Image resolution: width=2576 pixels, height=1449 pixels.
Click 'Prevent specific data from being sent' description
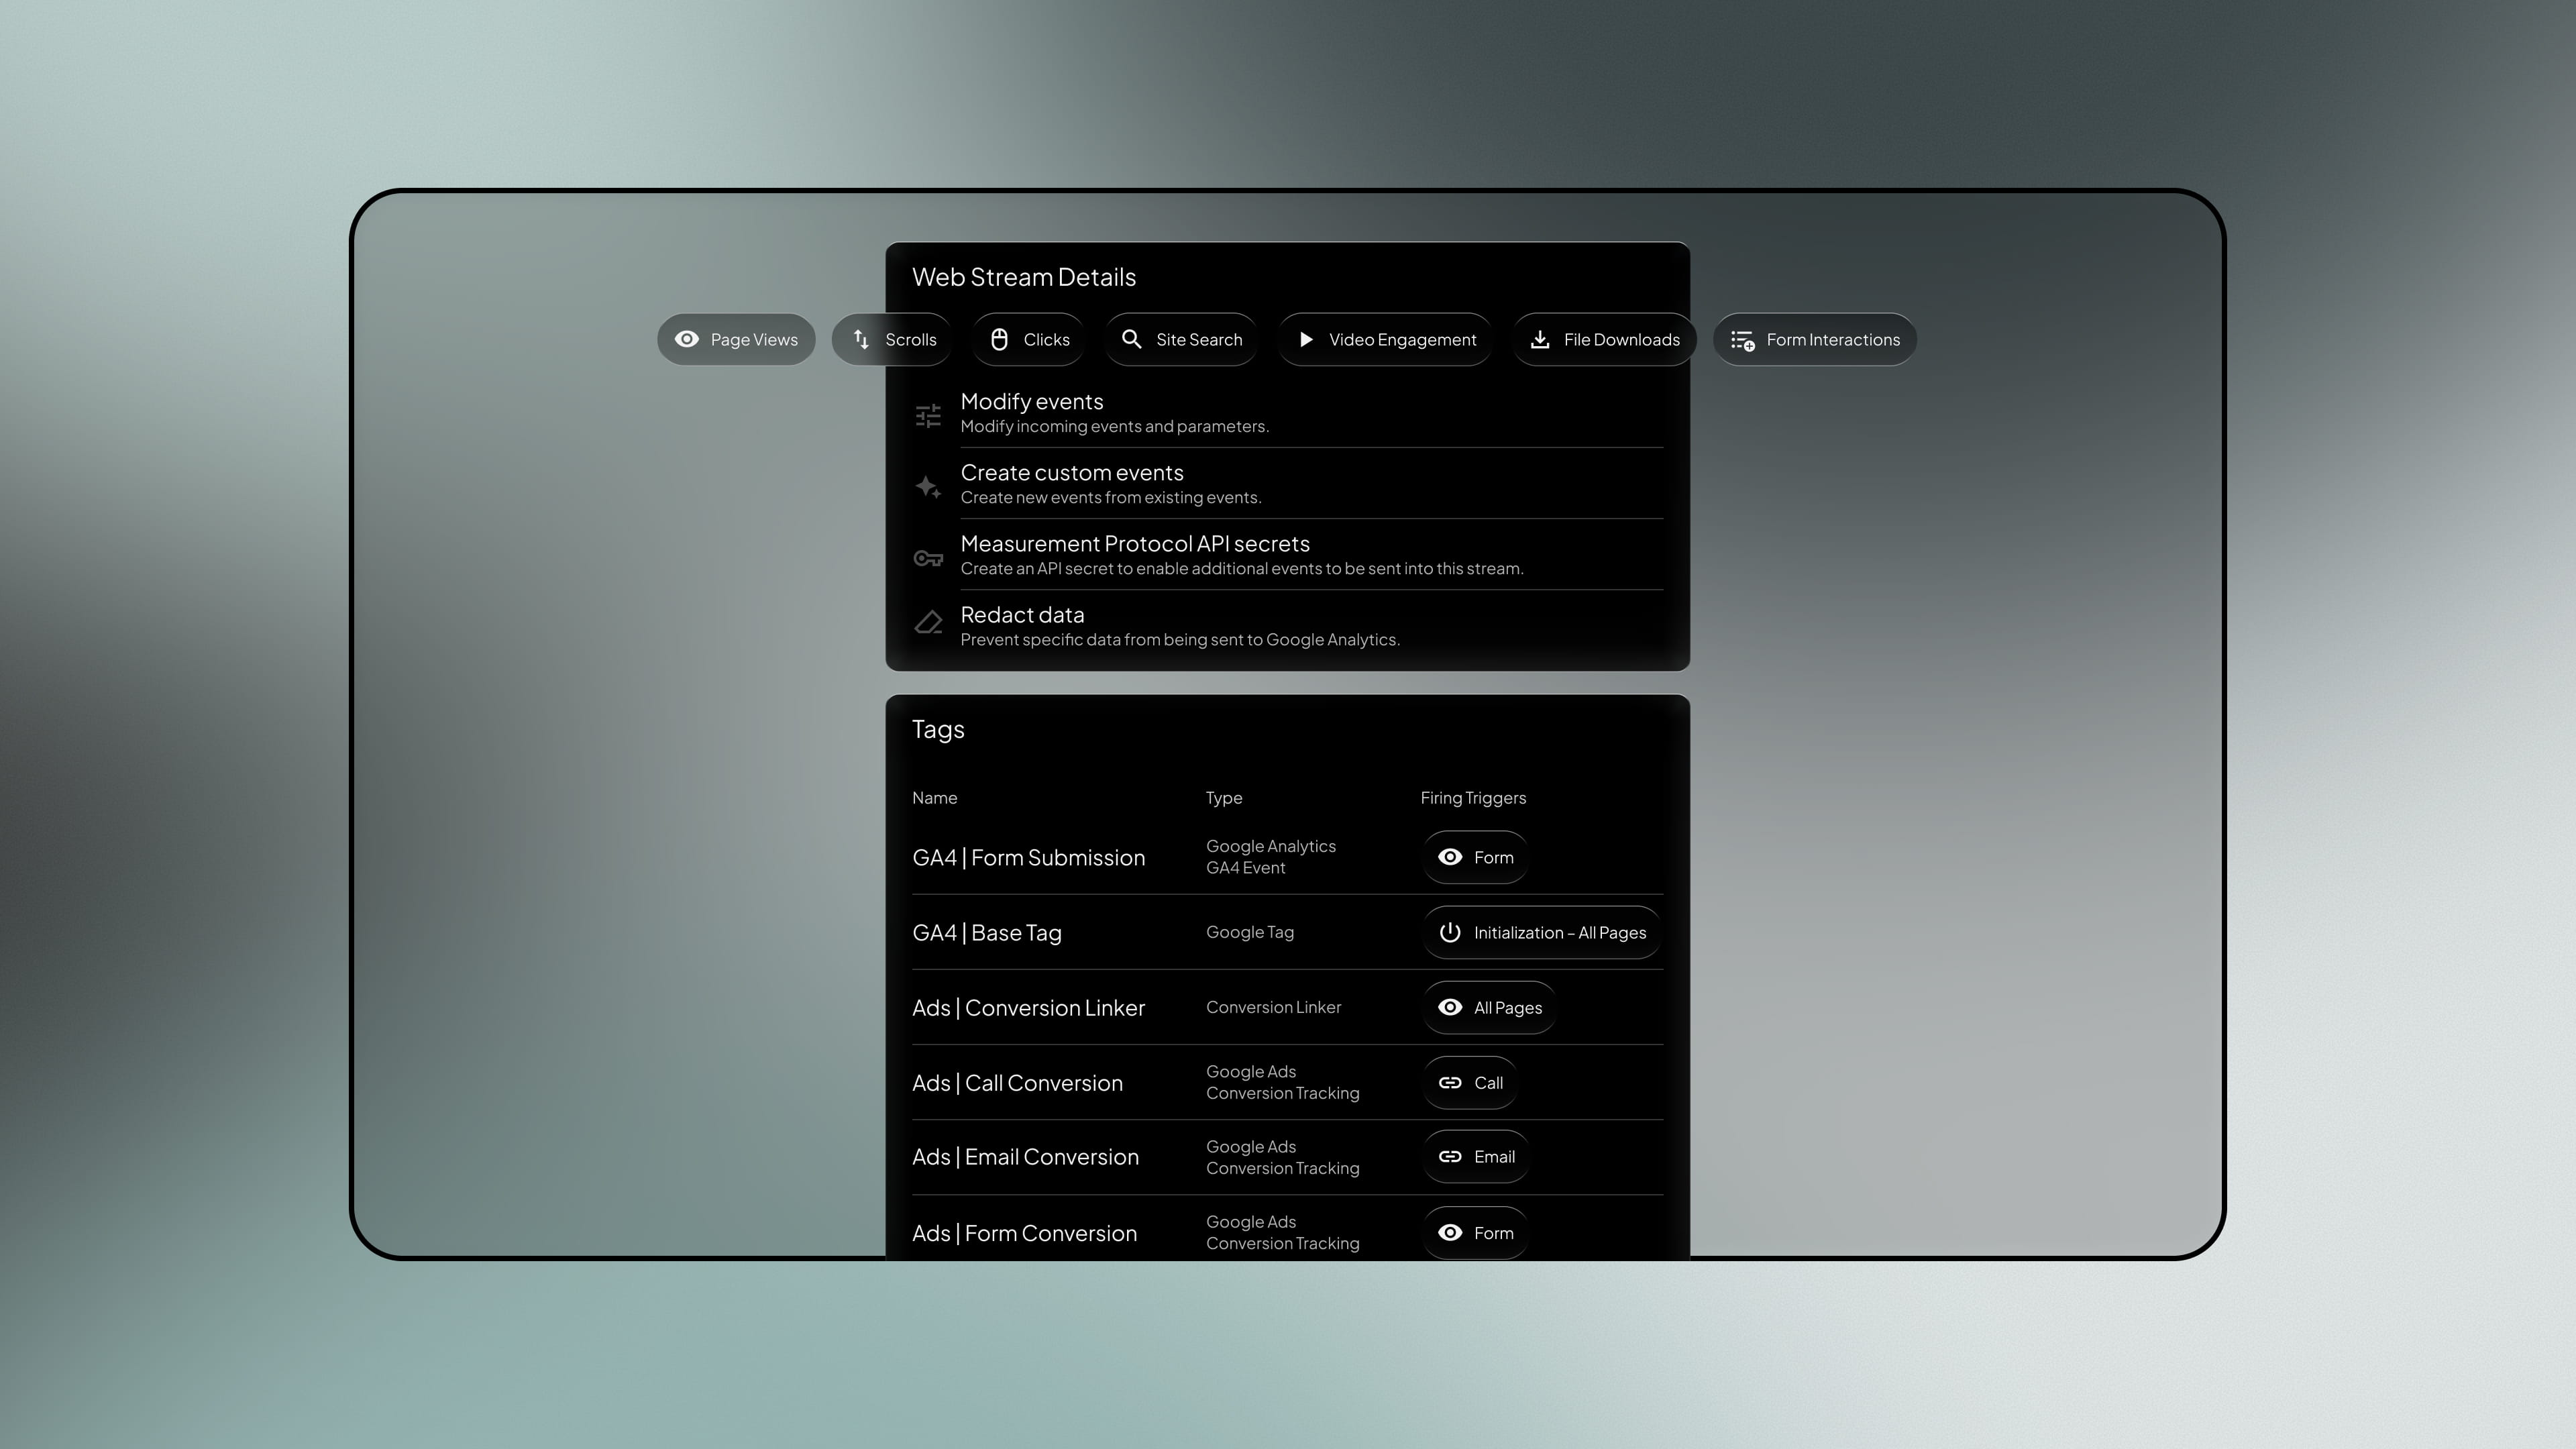(1180, 640)
